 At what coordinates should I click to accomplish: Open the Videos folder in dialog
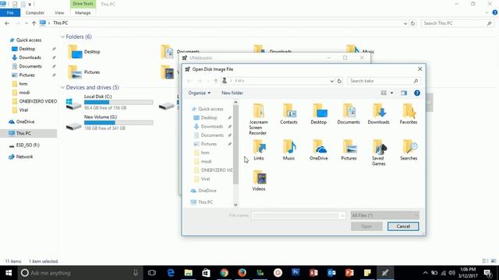(x=259, y=180)
